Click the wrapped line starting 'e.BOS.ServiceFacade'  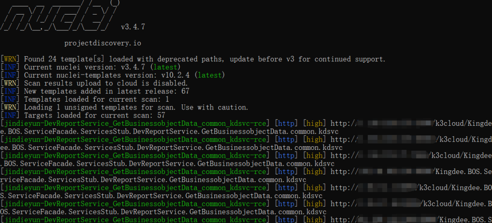click(x=169, y=132)
